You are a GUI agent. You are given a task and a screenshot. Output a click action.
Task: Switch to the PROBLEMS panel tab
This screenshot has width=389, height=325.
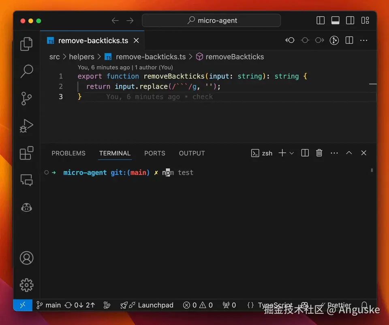(68, 153)
